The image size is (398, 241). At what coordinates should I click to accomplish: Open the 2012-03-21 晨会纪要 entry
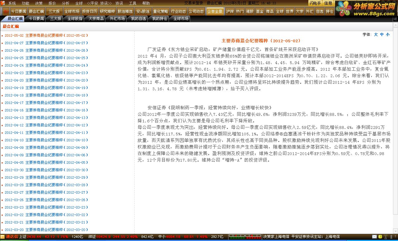(x=46, y=222)
